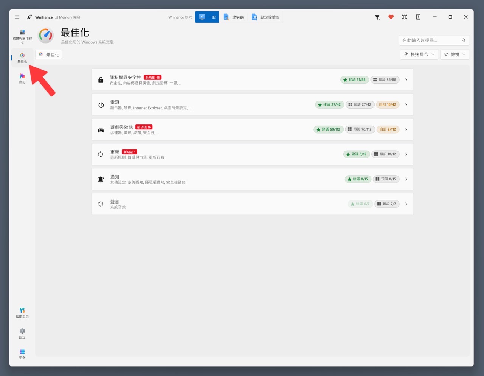Switch to 一般 mode tab
This screenshot has width=484, height=376.
pos(207,17)
